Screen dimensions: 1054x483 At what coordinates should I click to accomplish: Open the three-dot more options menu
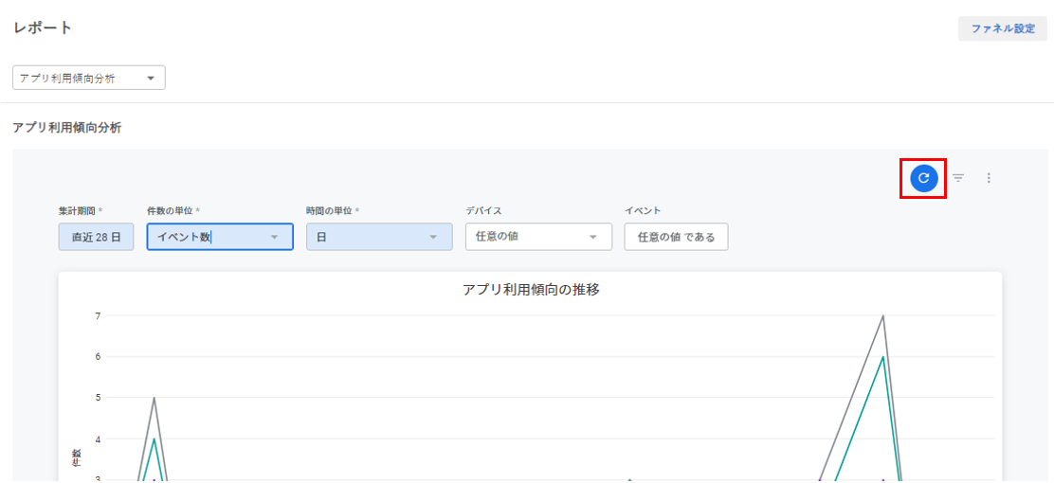989,178
